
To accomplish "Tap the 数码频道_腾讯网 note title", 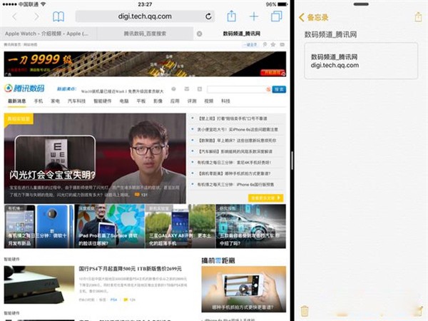I will [330, 34].
